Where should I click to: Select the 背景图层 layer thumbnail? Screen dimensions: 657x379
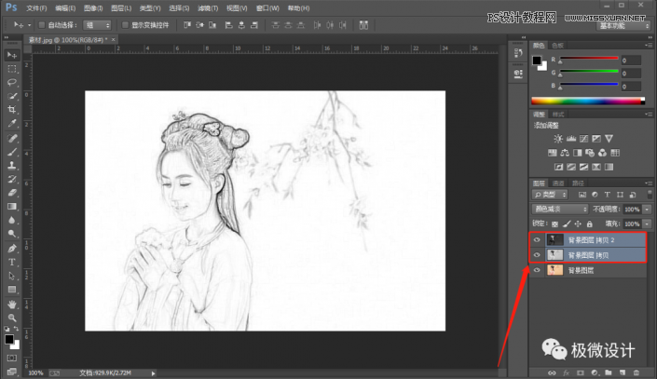click(x=555, y=269)
